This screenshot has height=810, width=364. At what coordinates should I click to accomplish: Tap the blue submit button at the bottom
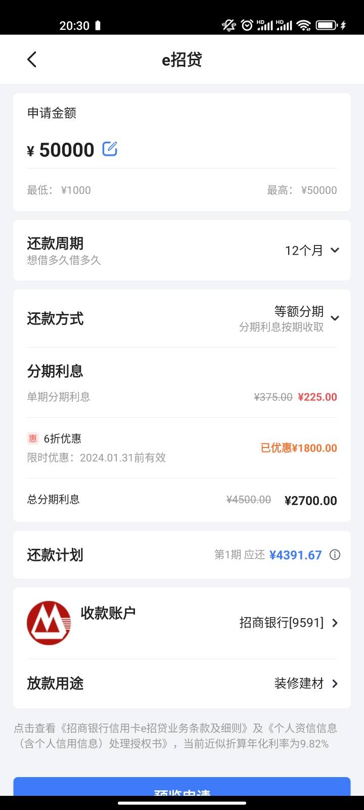click(182, 787)
